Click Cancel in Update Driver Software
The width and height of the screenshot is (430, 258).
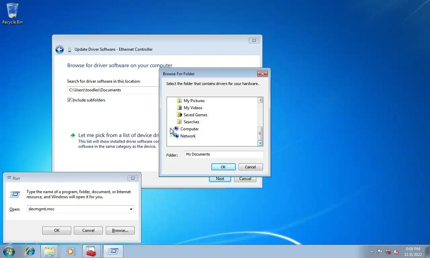pyautogui.click(x=245, y=179)
